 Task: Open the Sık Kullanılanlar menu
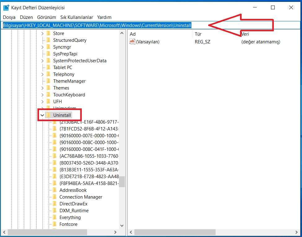tap(77, 17)
